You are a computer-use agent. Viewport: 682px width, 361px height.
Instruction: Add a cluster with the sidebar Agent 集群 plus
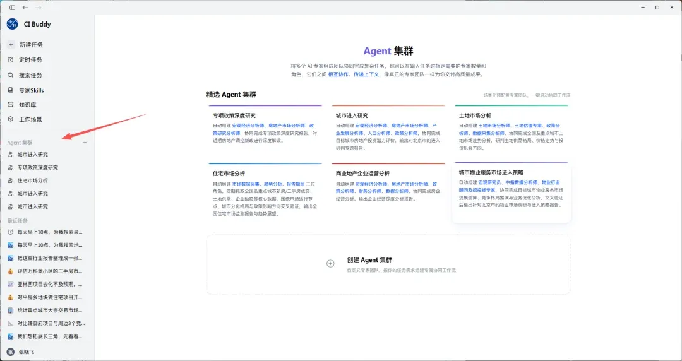85,142
